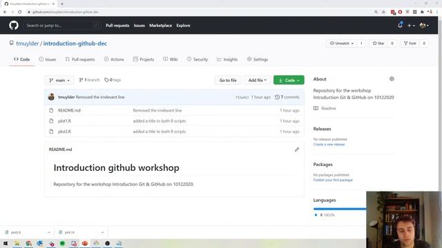Fork the repository with the Fork button

[410, 43]
